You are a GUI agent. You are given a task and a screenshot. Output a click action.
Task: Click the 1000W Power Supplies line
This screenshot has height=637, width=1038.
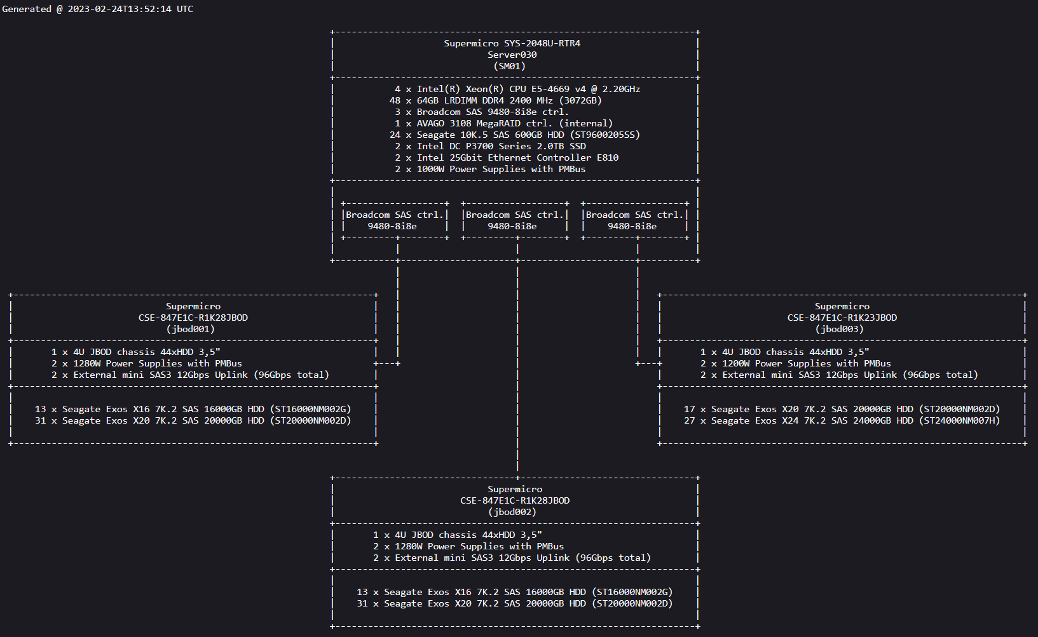(x=490, y=169)
